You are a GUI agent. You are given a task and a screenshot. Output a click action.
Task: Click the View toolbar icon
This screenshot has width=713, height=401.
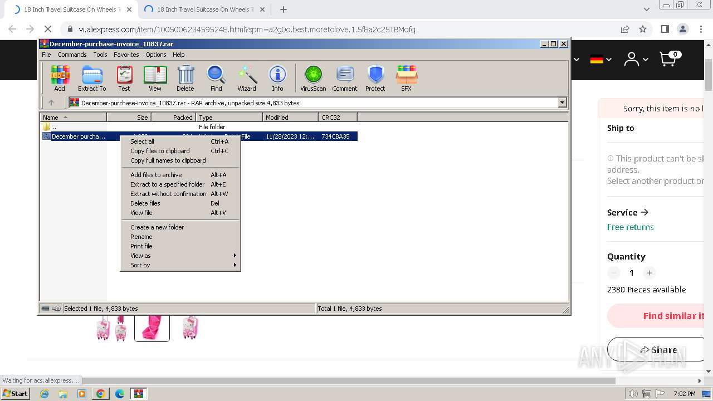155,79
